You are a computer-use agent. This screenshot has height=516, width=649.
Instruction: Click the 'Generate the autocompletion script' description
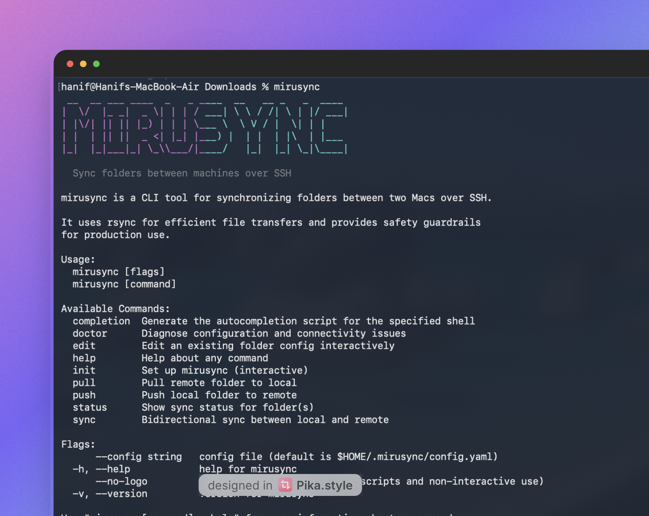pyautogui.click(x=308, y=321)
